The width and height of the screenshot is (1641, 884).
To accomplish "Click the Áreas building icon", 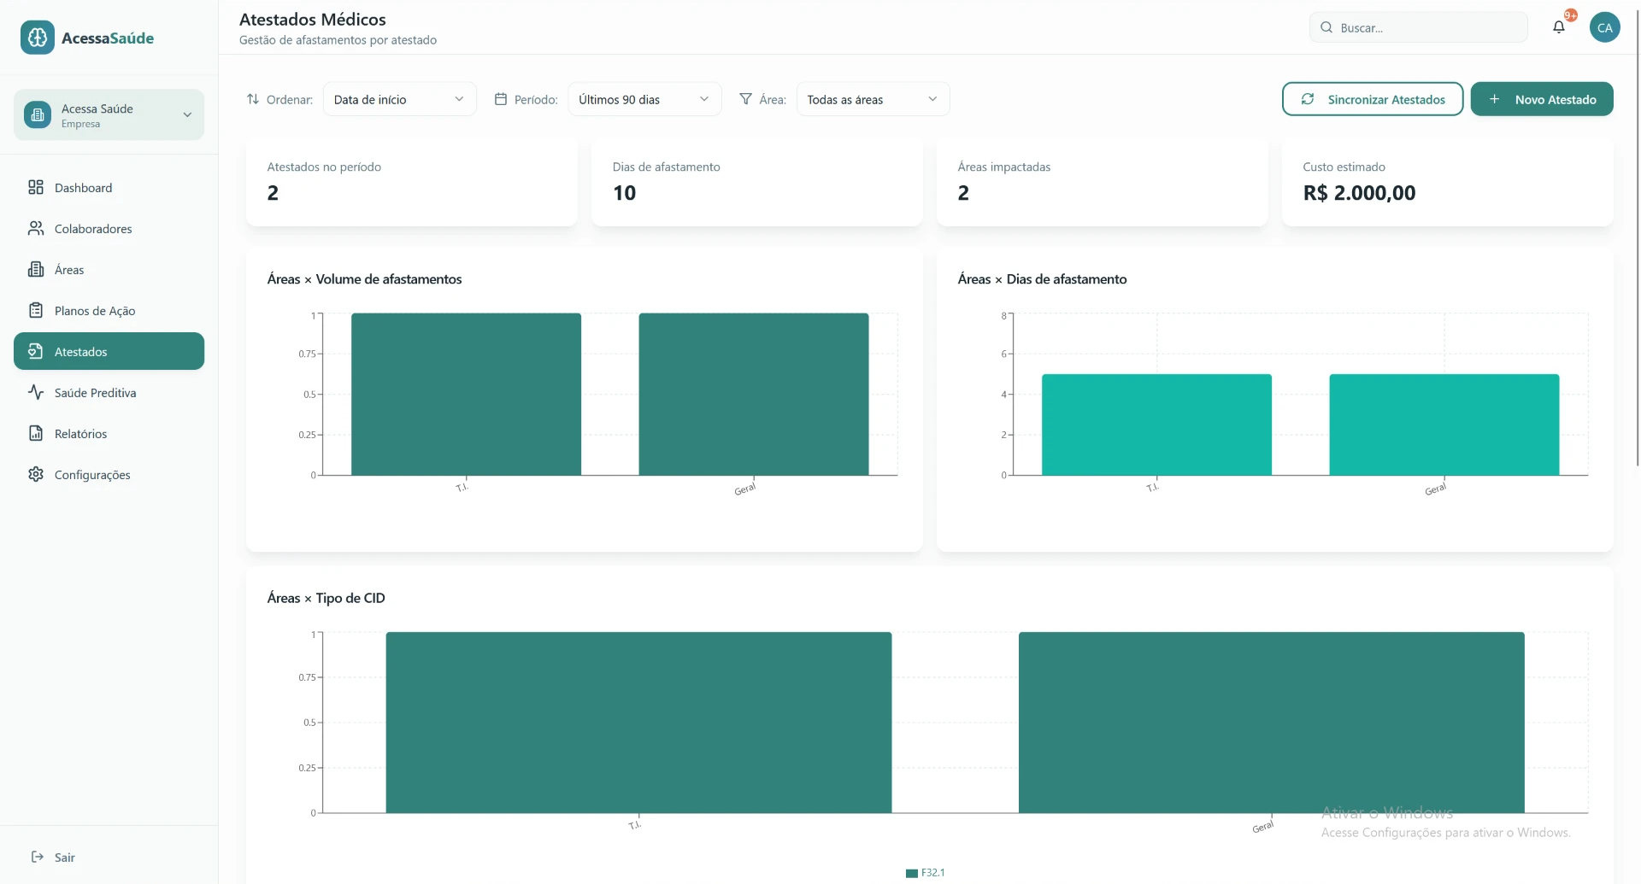I will point(36,269).
